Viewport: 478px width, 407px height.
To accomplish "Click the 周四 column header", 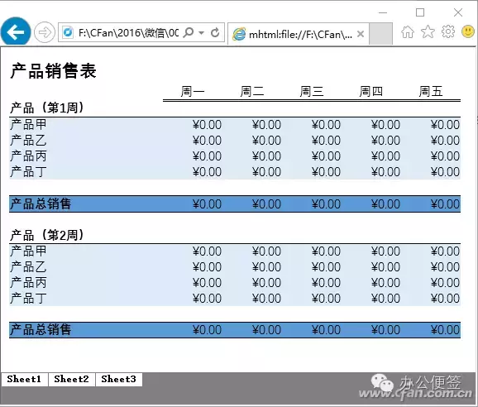I will point(371,91).
